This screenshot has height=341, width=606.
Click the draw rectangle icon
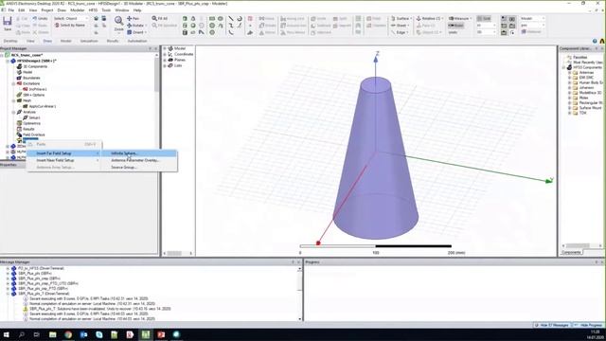[x=212, y=19]
